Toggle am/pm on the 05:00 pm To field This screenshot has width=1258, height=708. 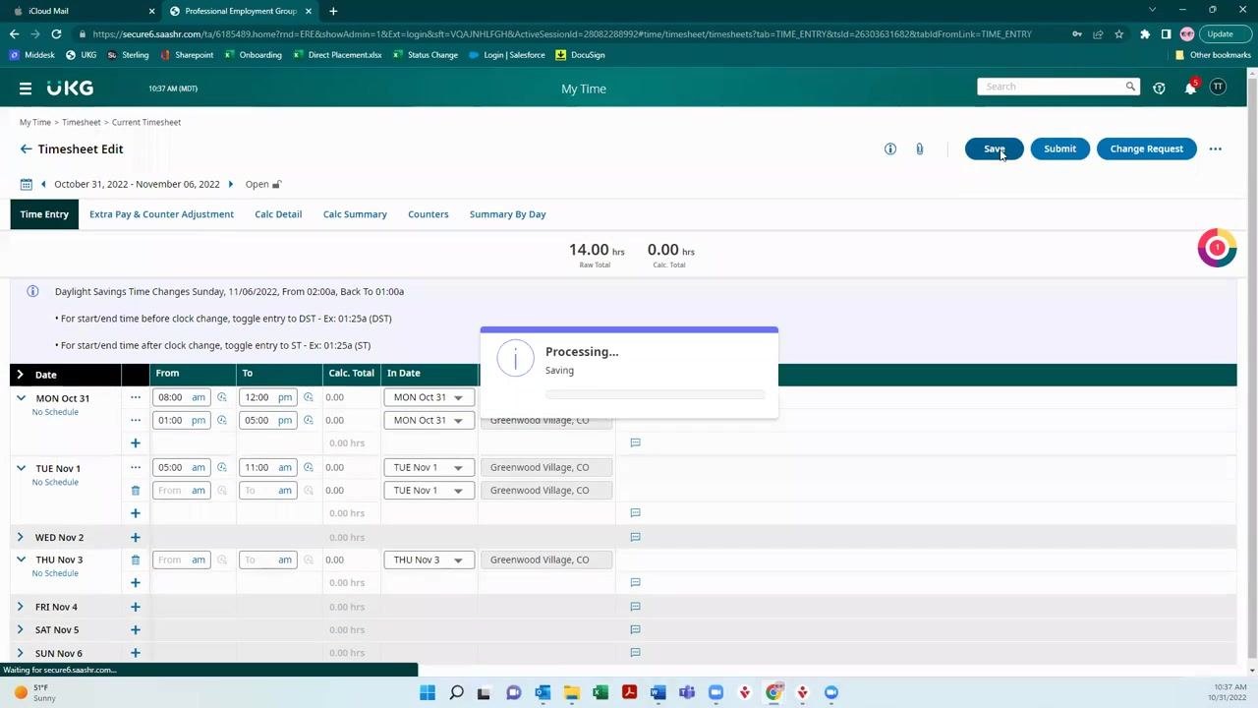click(x=285, y=420)
